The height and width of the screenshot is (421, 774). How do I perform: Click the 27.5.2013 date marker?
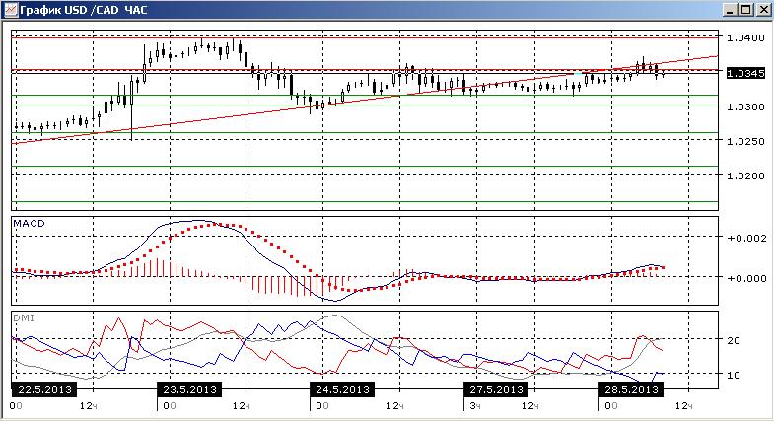tap(496, 389)
